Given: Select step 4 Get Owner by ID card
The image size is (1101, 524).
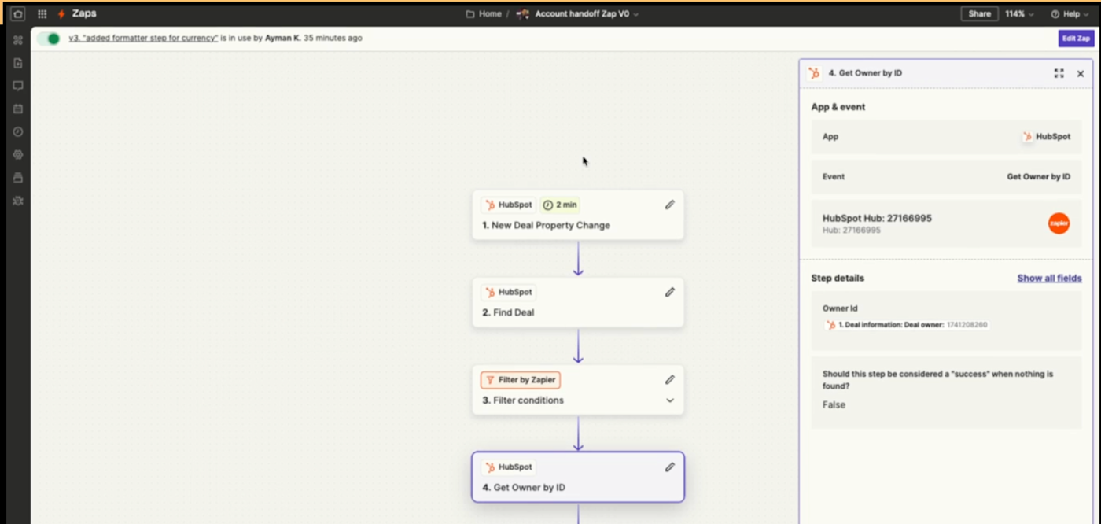Looking at the screenshot, I should pos(578,477).
